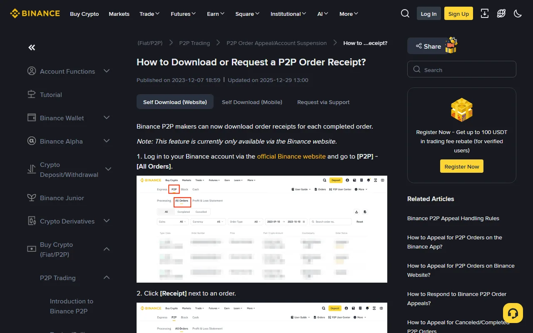533x333 pixels.
Task: Collapse sidebar with double chevron icon
Action: coord(32,47)
